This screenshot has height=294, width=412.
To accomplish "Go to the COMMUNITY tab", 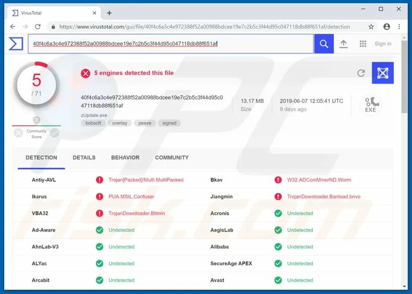I will [x=172, y=157].
